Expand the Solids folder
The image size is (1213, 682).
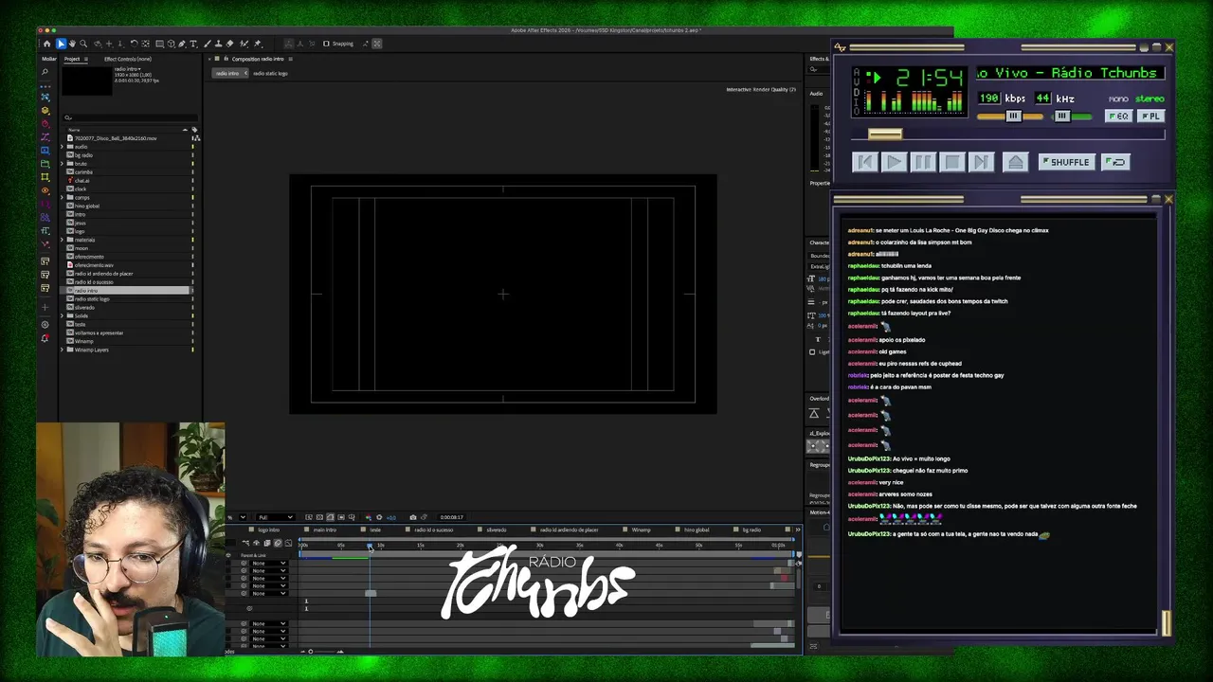(x=63, y=315)
